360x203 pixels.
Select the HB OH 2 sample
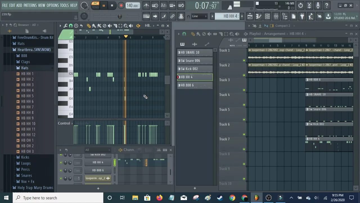tap(27, 146)
